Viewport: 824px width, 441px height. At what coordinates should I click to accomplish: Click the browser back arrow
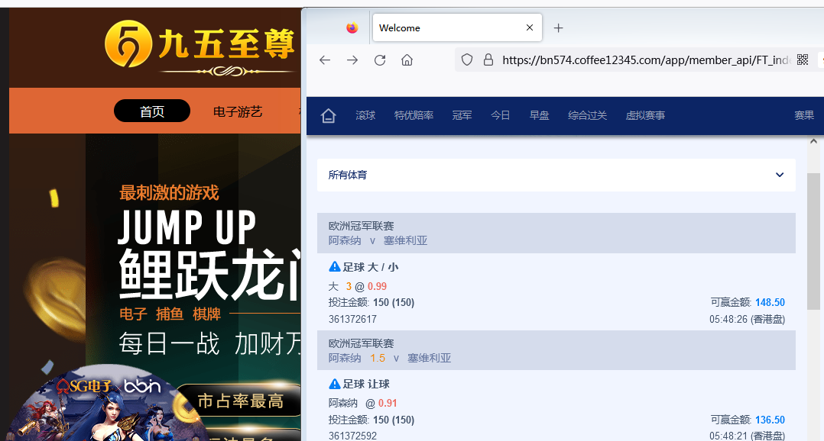tap(325, 60)
